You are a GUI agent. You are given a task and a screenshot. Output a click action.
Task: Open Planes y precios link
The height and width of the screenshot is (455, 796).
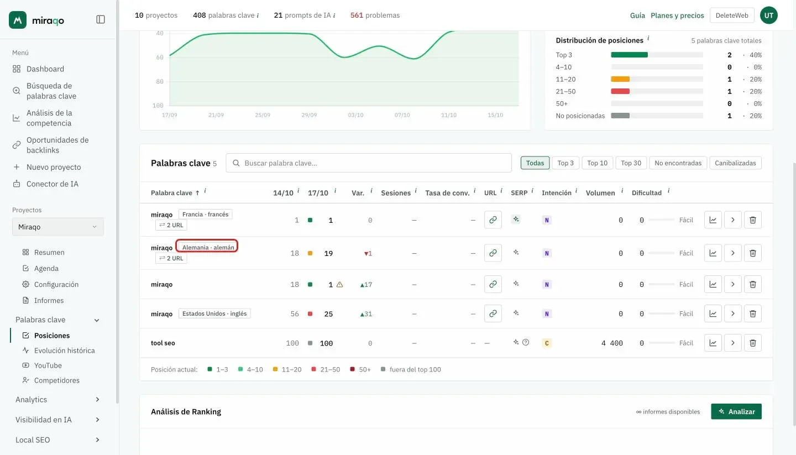point(677,15)
